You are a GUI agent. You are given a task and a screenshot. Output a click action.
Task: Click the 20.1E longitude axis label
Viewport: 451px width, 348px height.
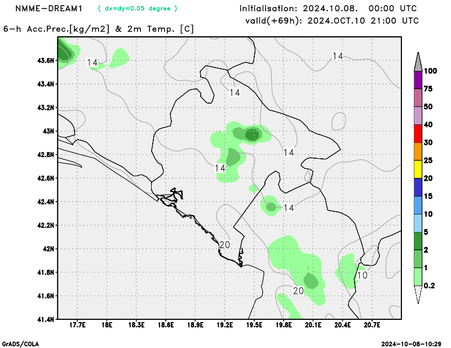point(313,325)
